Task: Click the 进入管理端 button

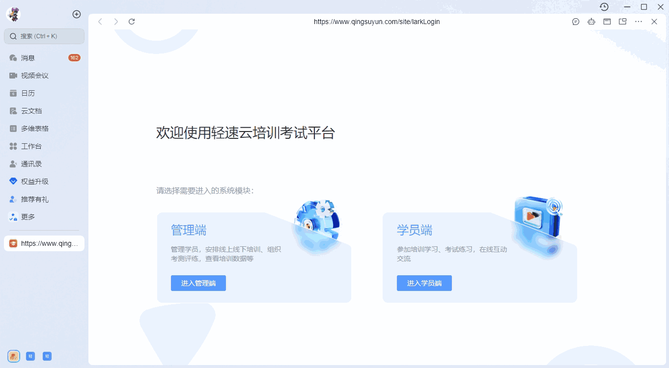Action: (198, 283)
